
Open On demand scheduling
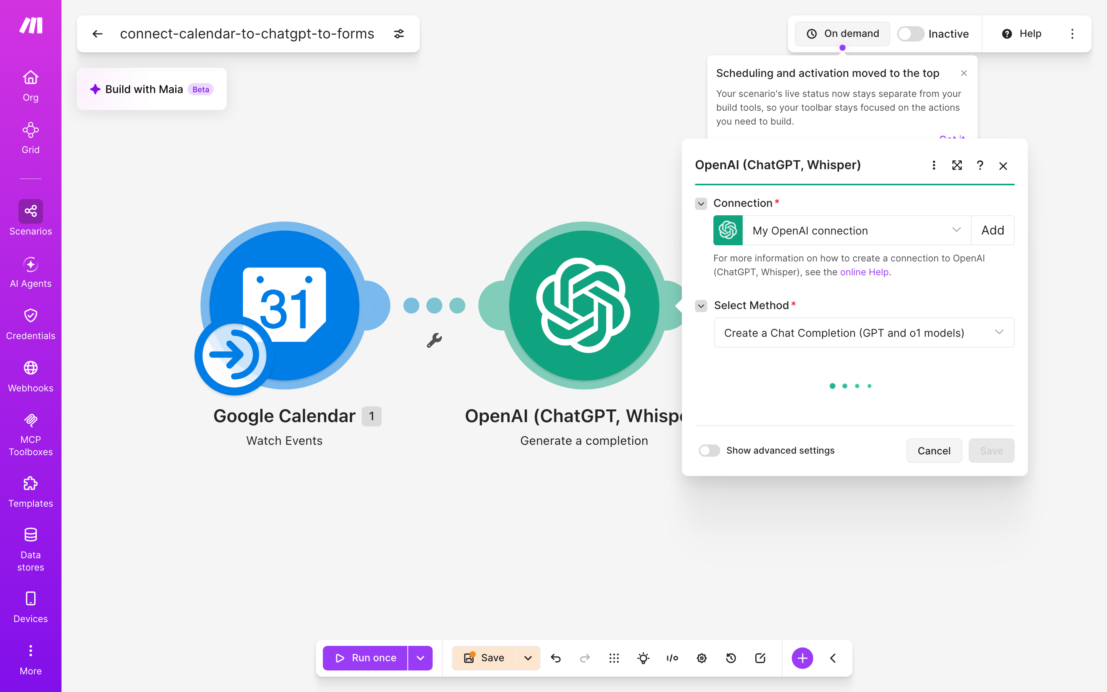842,34
